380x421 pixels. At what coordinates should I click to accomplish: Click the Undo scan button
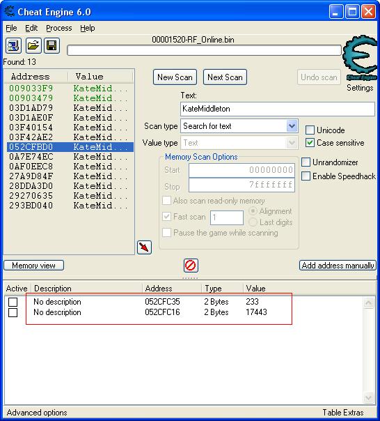tap(319, 77)
